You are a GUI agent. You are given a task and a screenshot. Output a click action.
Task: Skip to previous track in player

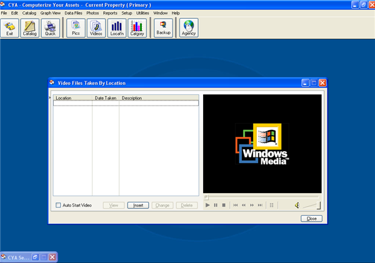pos(236,205)
